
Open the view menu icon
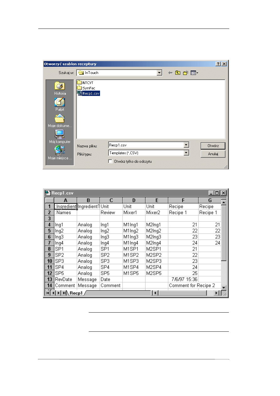point(194,73)
